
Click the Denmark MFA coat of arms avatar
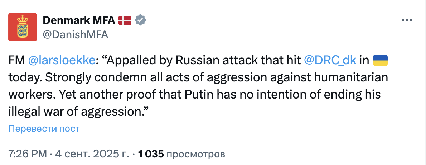pyautogui.click(x=23, y=27)
